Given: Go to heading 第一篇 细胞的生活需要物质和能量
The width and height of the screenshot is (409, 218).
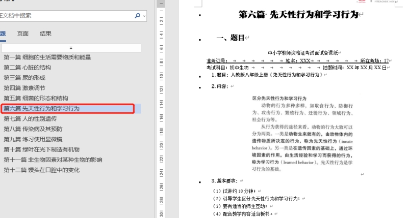Looking at the screenshot, I should 47,57.
